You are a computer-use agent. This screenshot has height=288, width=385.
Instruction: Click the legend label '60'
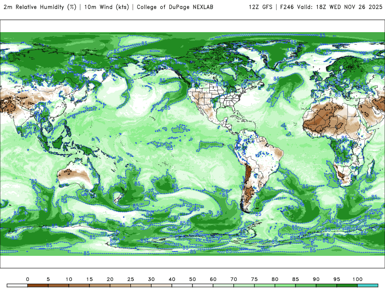pyautogui.click(x=213, y=279)
